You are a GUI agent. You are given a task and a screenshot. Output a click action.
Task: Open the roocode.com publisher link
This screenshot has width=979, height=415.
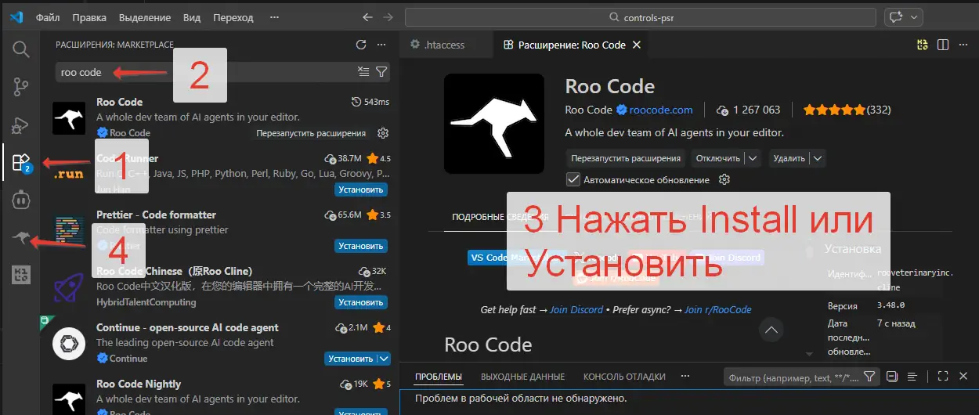(x=660, y=110)
